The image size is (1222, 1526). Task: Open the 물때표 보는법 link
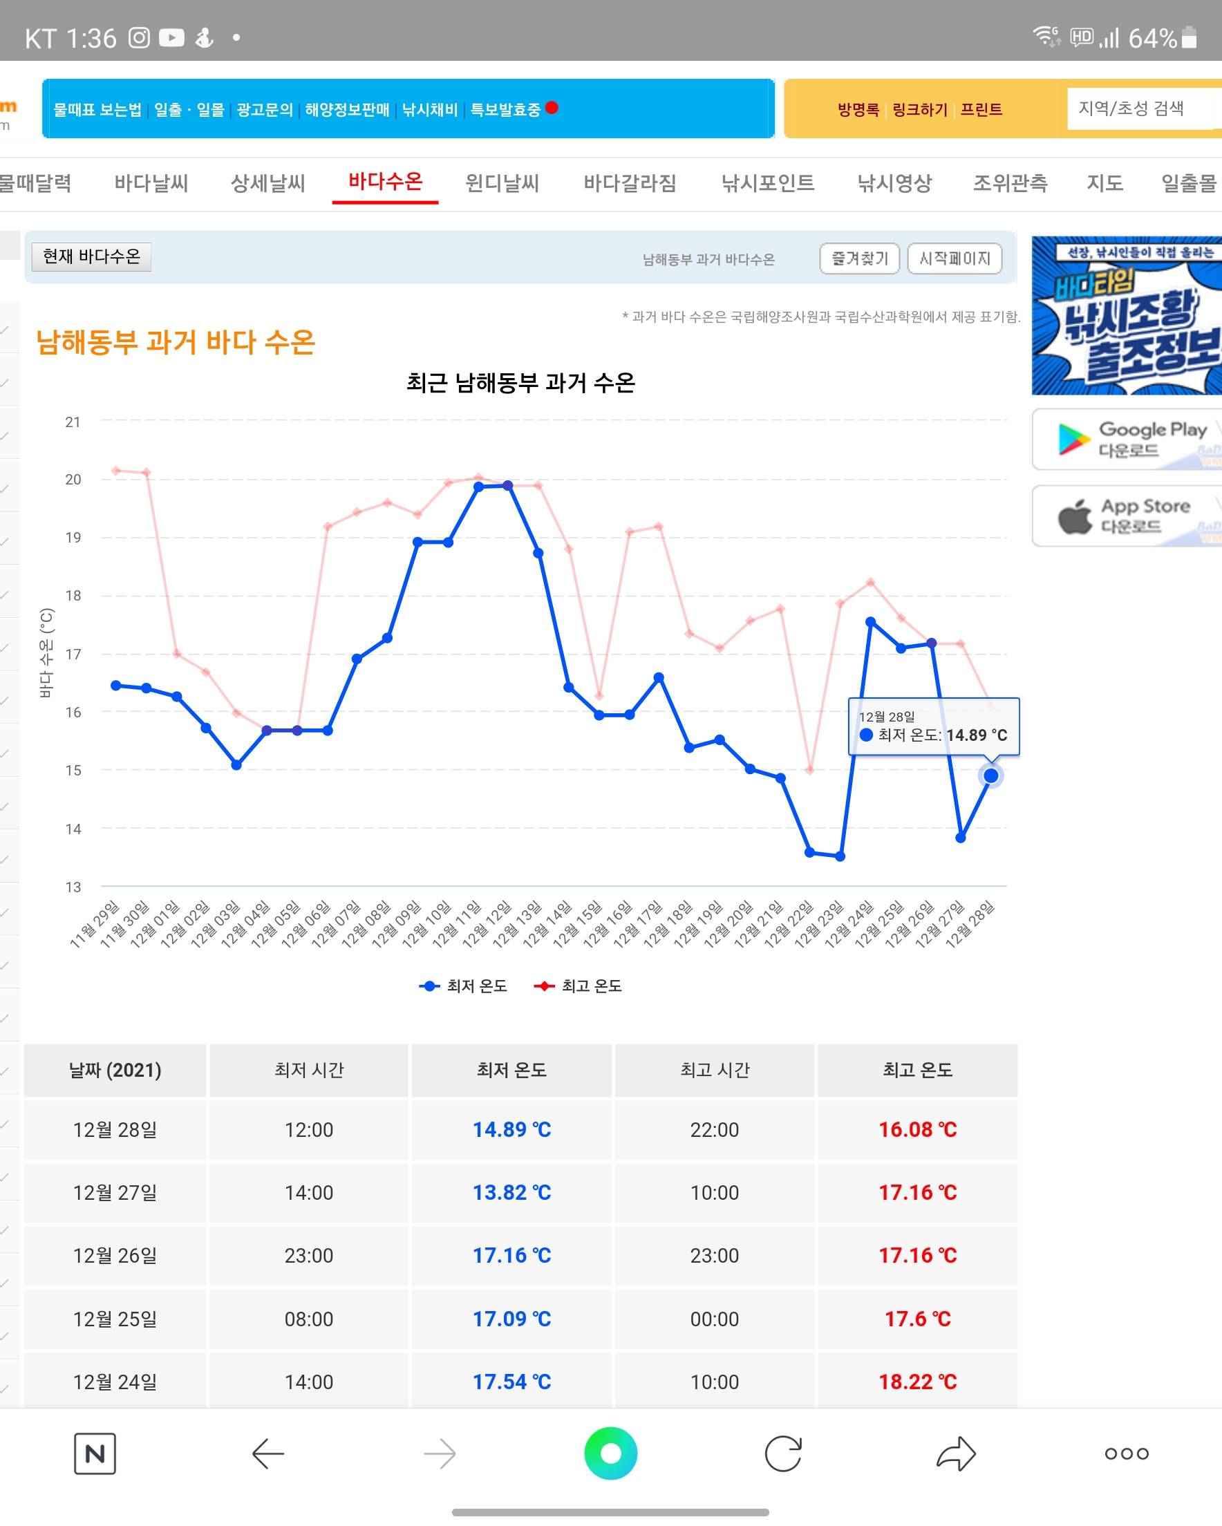[97, 110]
